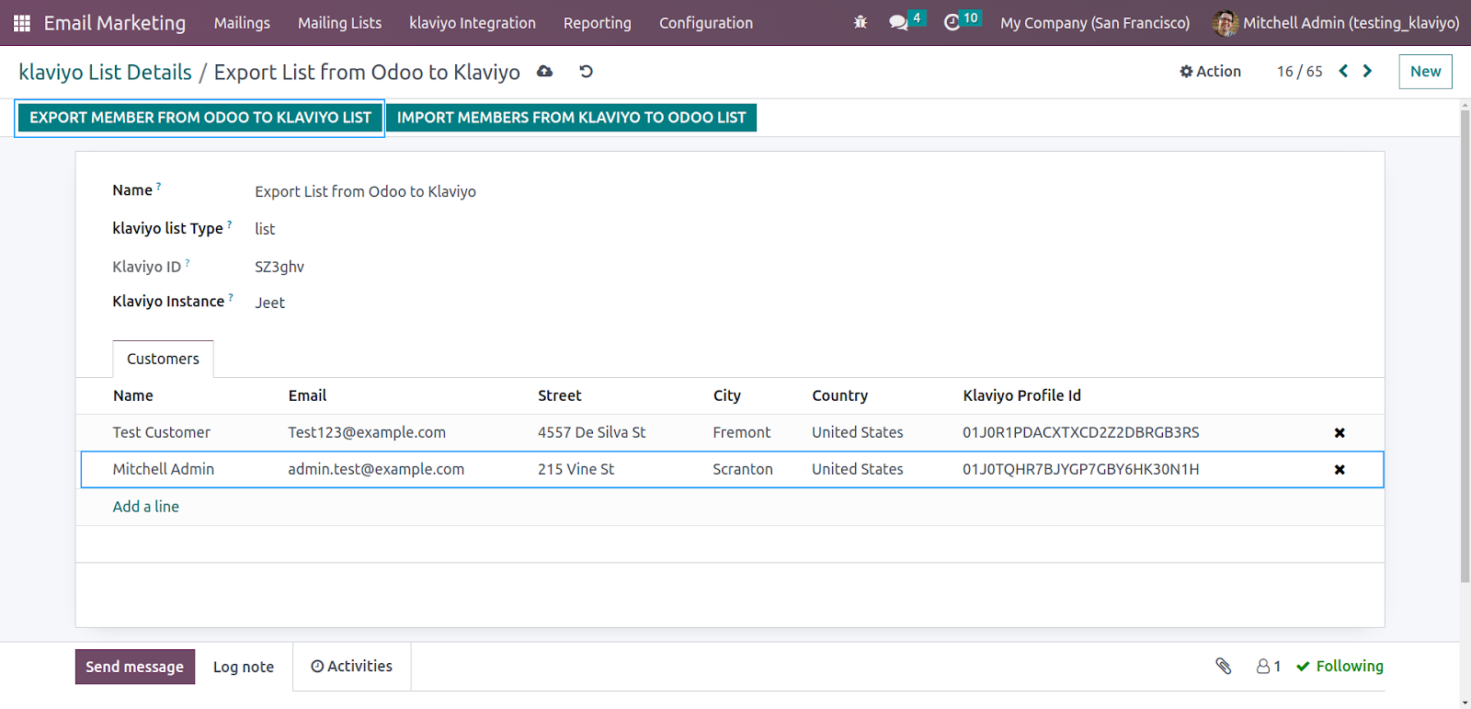Click the Email Marketing app title
This screenshot has height=709, width=1471.
[115, 23]
